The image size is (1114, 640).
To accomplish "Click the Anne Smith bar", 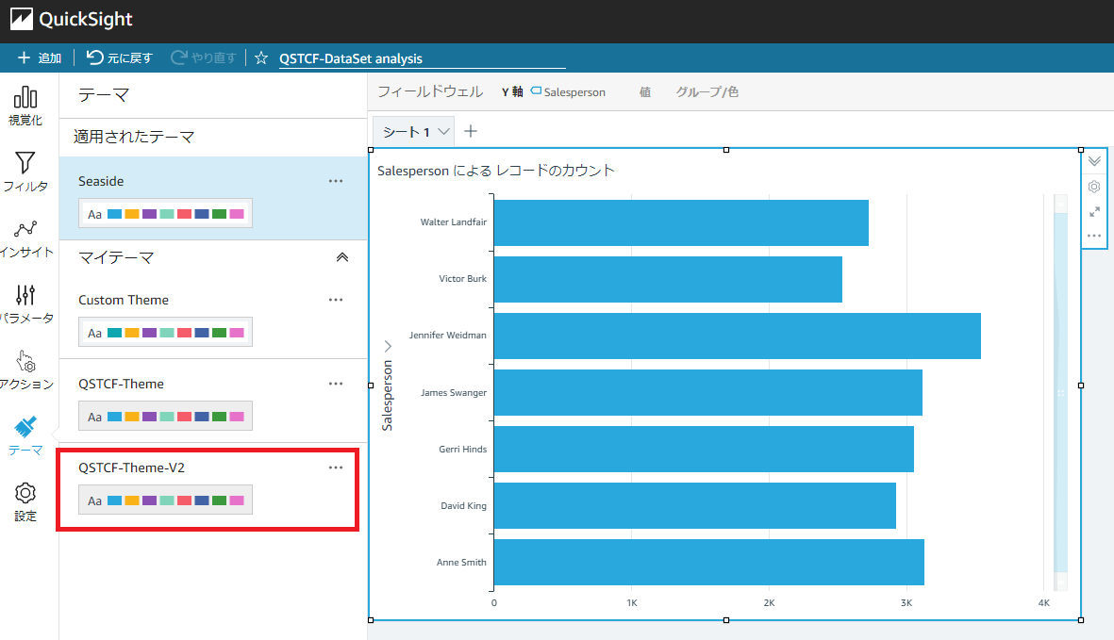I will (x=708, y=562).
